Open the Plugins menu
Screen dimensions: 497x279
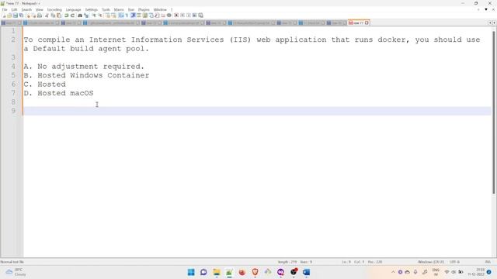coord(144,10)
